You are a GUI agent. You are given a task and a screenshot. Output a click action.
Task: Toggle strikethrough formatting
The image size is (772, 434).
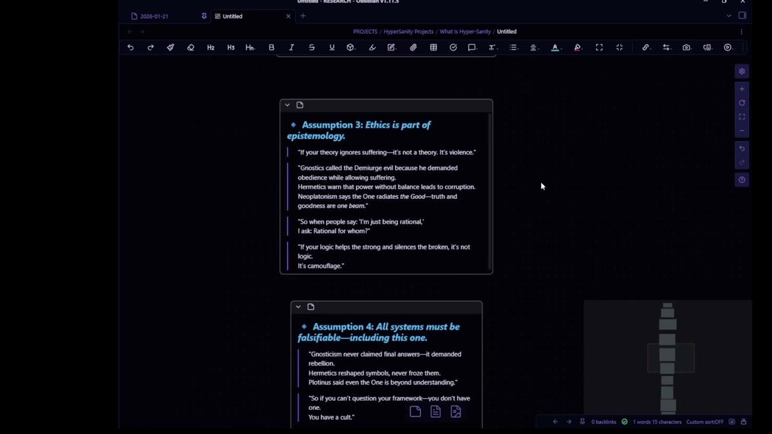[312, 48]
